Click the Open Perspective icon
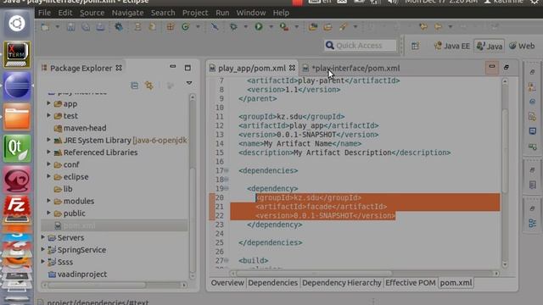 (415, 46)
